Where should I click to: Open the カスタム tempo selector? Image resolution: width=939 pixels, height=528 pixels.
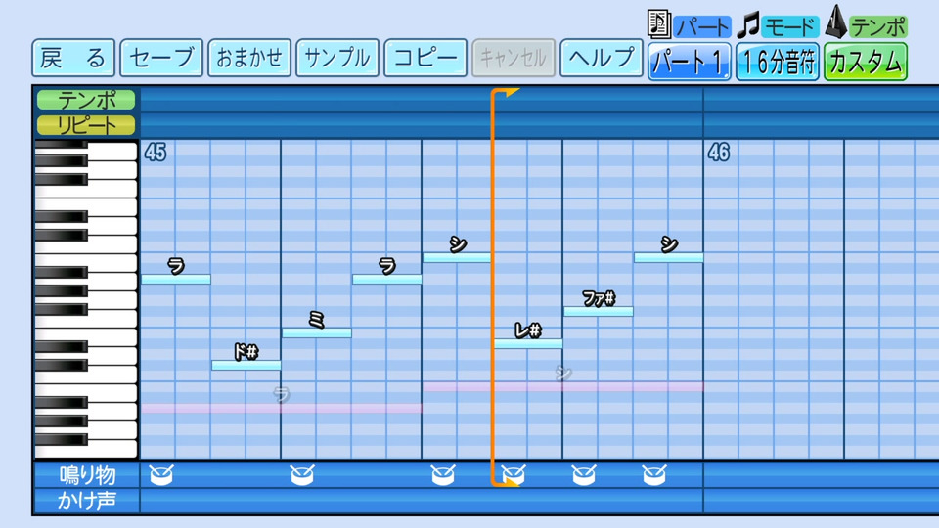[866, 62]
